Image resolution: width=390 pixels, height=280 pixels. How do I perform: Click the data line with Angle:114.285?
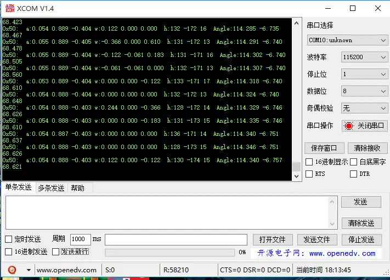(x=140, y=28)
